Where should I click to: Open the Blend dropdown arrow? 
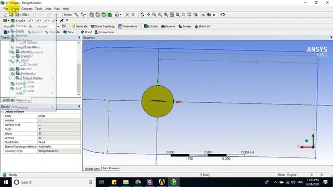tap(42, 32)
